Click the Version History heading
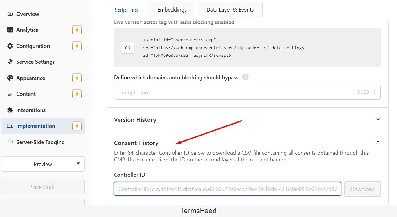 (x=135, y=120)
